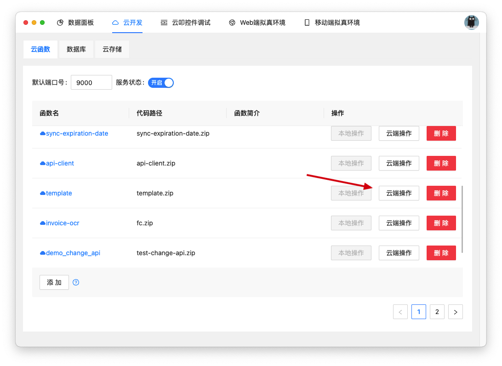Toggle the 服务状态 service switch off
502x366 pixels.
point(161,82)
